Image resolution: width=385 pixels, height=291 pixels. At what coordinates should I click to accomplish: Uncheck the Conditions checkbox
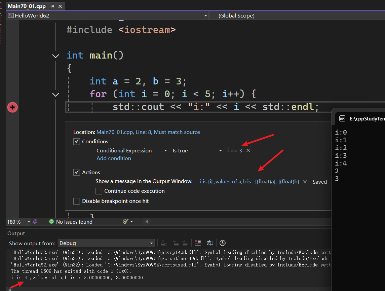click(77, 142)
